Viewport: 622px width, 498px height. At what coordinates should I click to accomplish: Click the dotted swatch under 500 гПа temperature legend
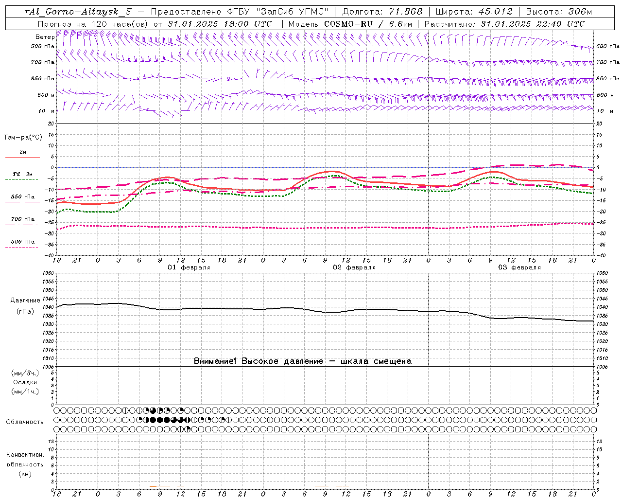pos(21,247)
